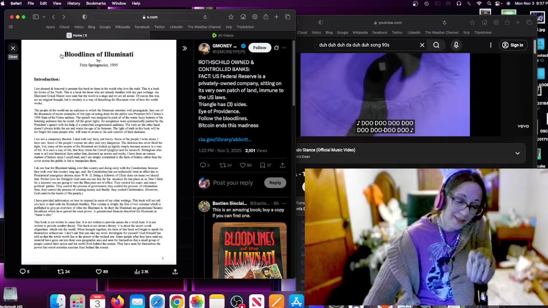This screenshot has width=548, height=308.
Task: Open the Apple bookmark in the x.com window
Action: pyautogui.click(x=51, y=27)
